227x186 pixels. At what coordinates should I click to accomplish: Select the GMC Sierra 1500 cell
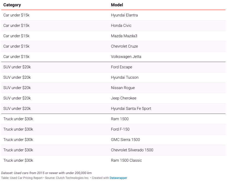[x=125, y=140]
